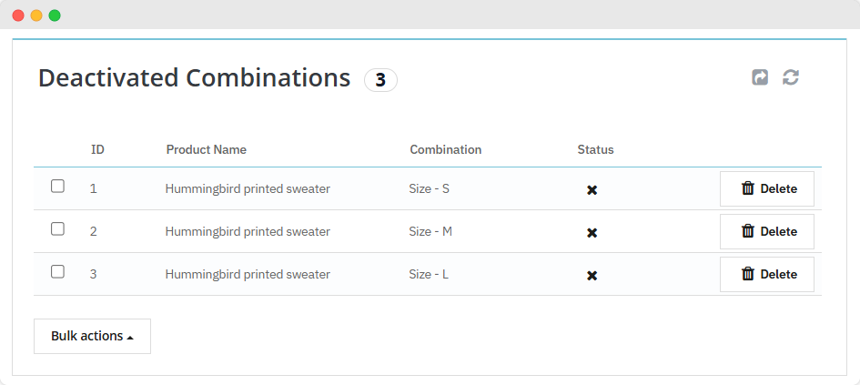The width and height of the screenshot is (860, 385).
Task: Click the count badge showing 3
Action: pyautogui.click(x=380, y=80)
